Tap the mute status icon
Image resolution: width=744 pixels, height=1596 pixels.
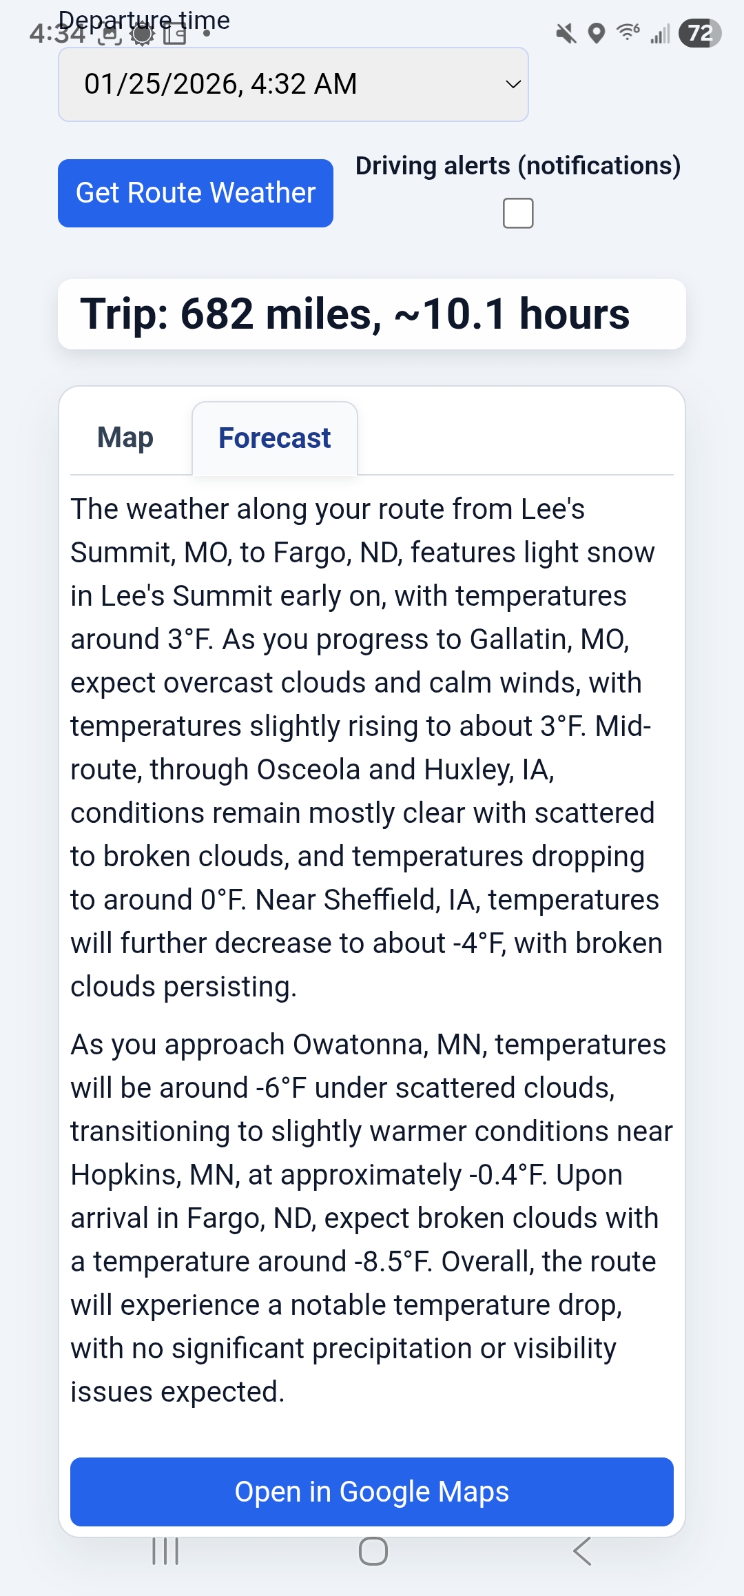coord(566,33)
